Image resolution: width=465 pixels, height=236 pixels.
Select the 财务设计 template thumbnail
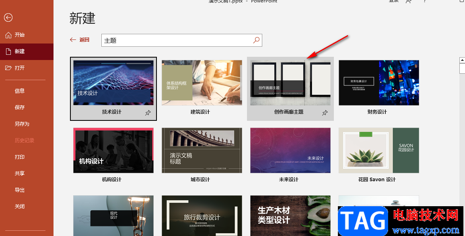379,83
